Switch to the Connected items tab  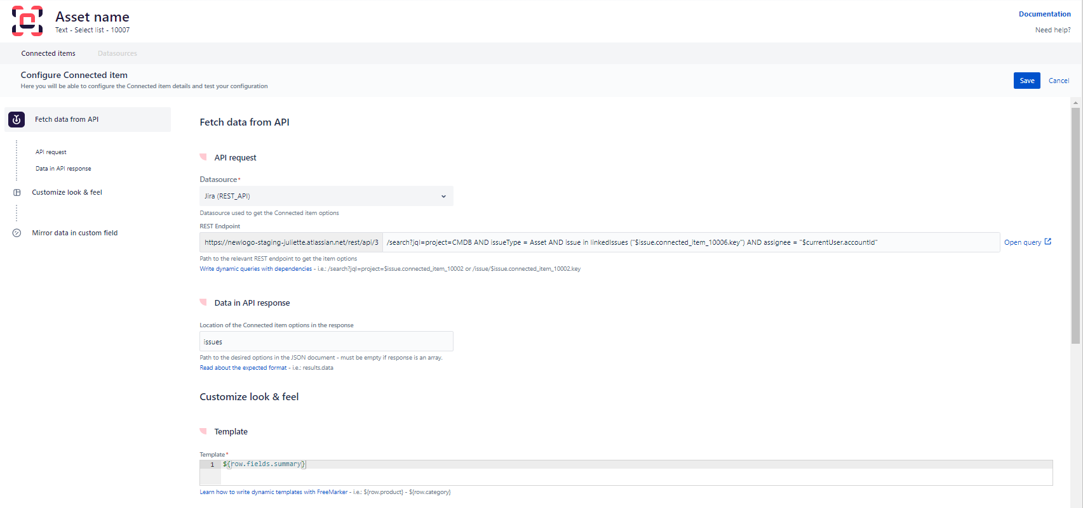coord(48,53)
